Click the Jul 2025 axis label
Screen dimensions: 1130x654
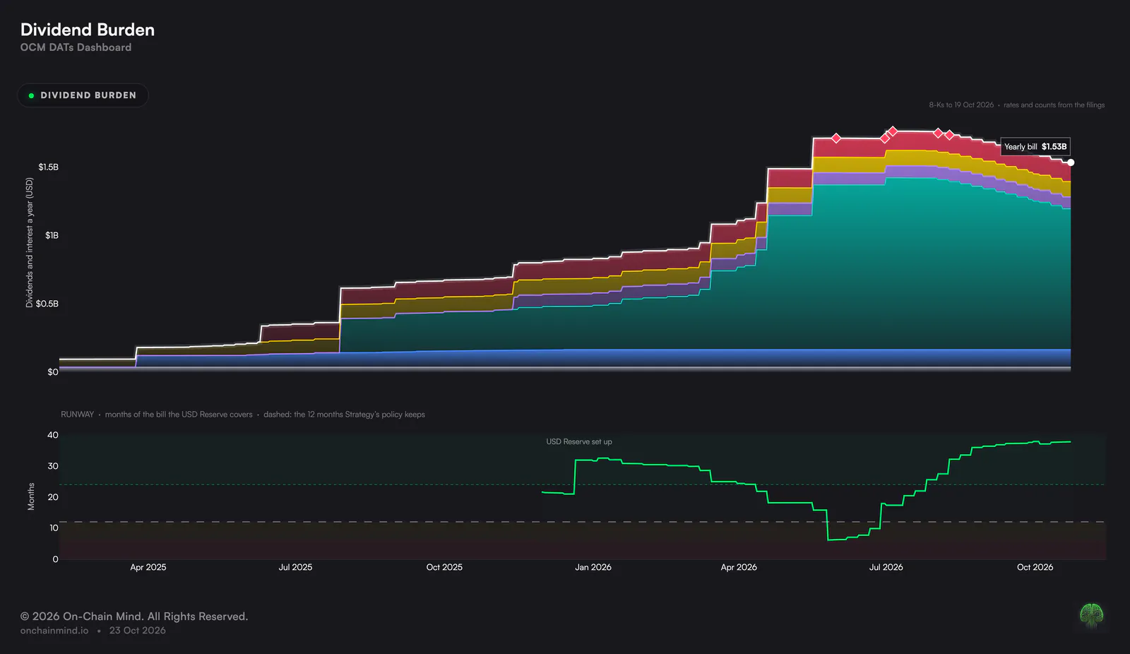point(295,567)
